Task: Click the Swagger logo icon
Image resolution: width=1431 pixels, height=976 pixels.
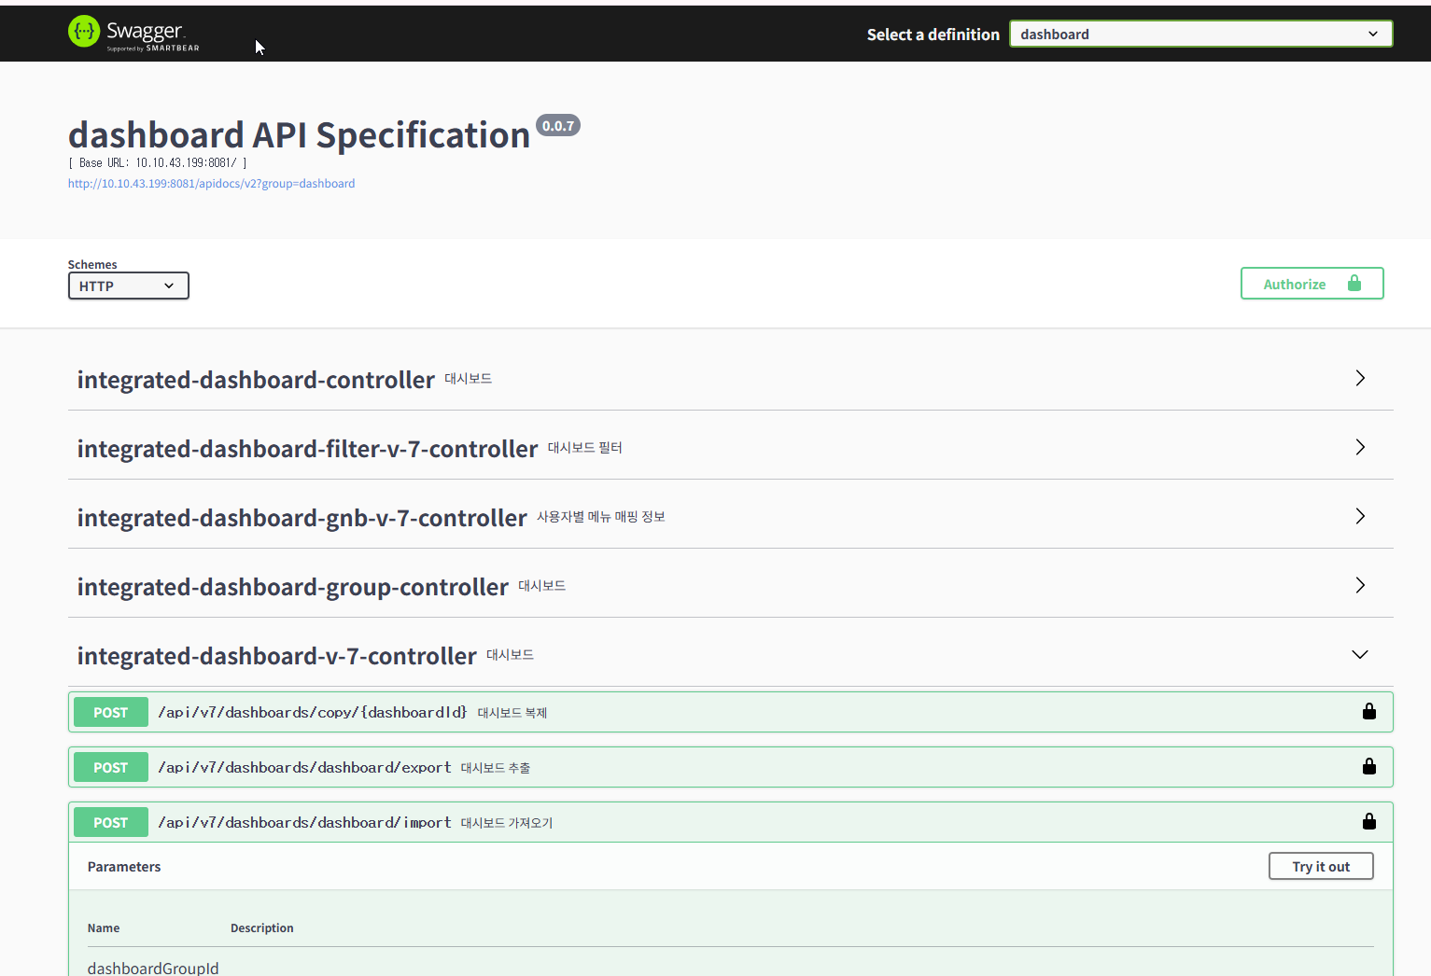Action: pos(84,32)
